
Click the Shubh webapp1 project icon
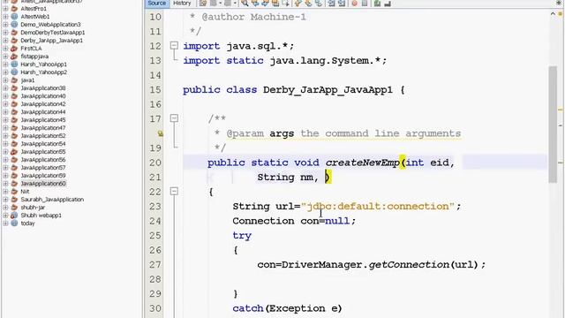coord(14,216)
